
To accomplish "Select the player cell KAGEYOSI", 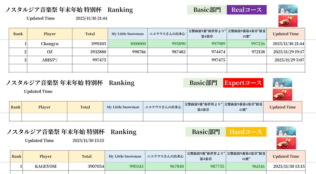I will [x=46, y=166].
